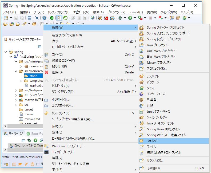The image size is (211, 173).
Task: Click the Stop Tomcat cat icon with red X
Action: tap(106, 18)
